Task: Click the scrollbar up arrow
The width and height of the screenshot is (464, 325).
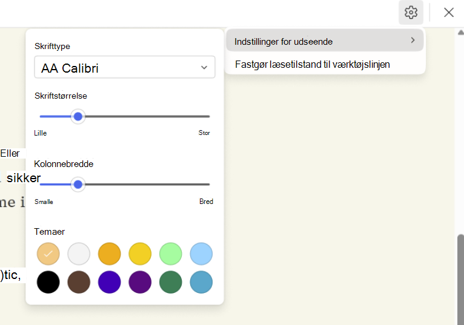Action: (x=461, y=32)
